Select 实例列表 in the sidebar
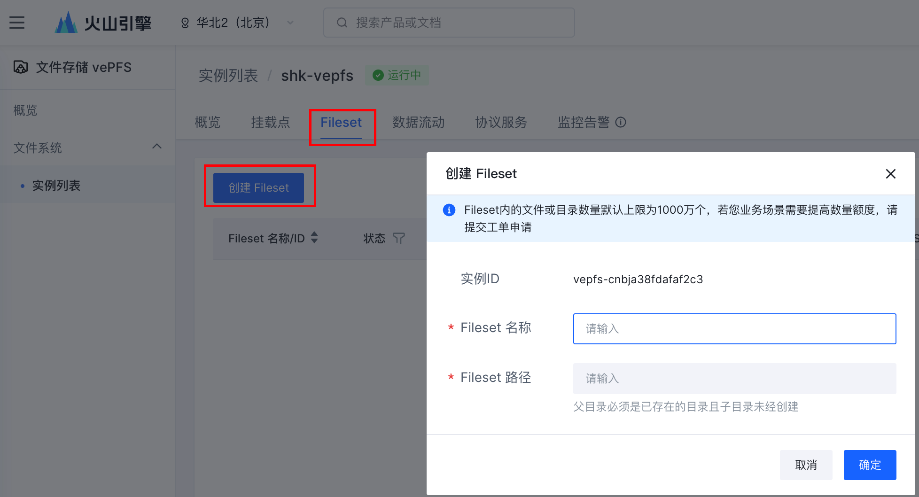919x497 pixels. [x=56, y=186]
